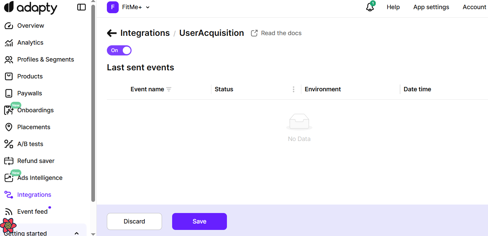488x236 pixels.
Task: Go back using the left arrow icon
Action: [x=112, y=33]
